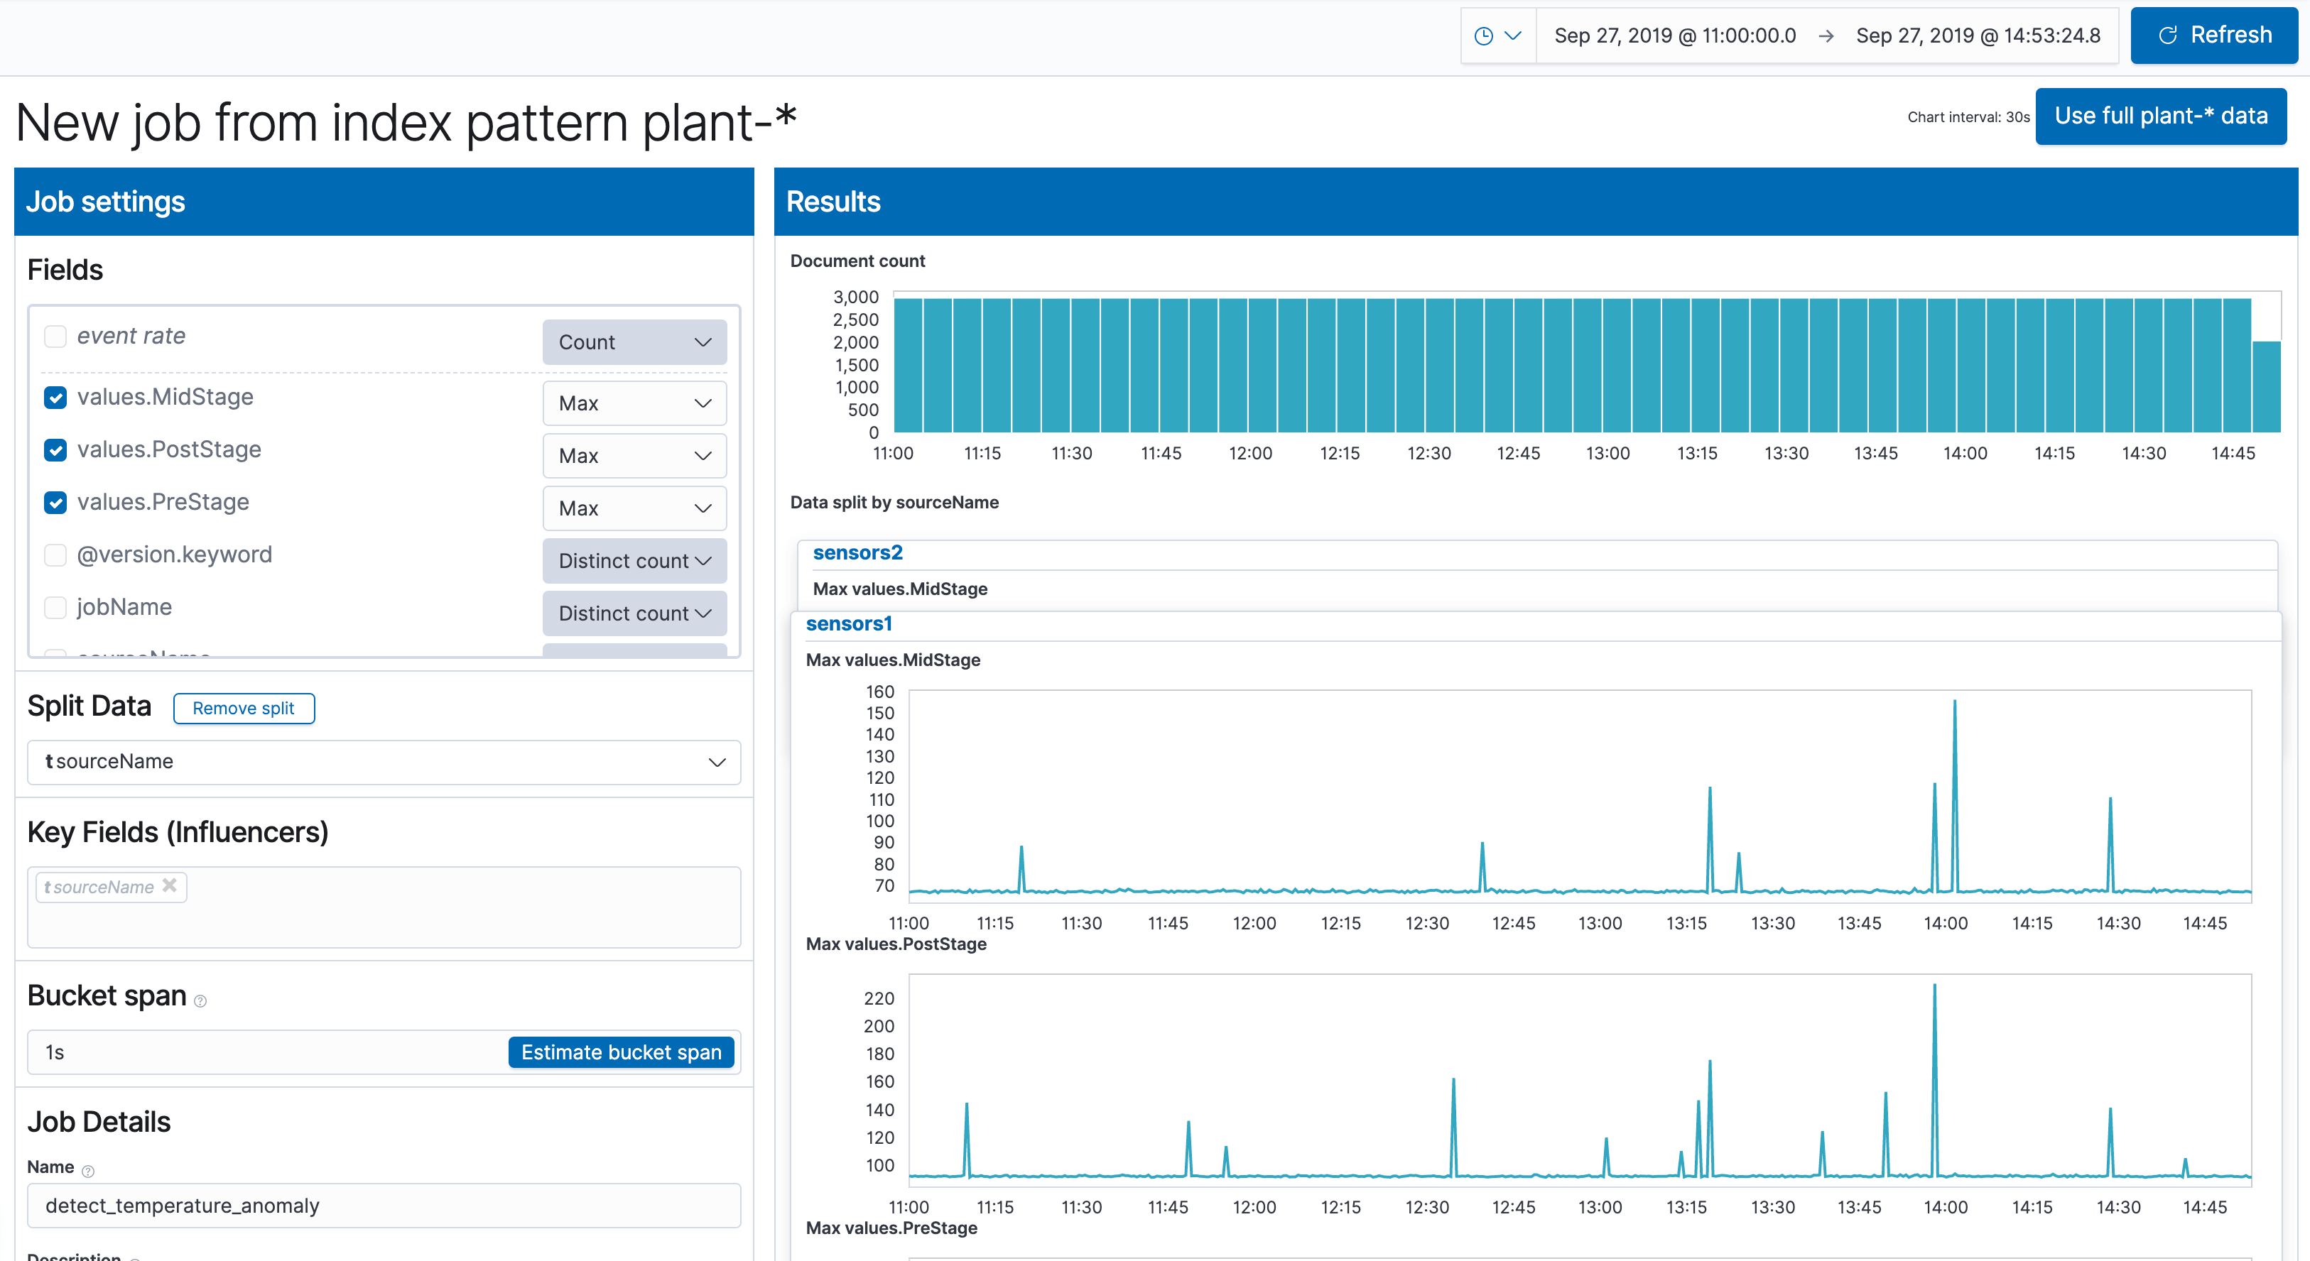Click the Bucket span help icon

200,1001
